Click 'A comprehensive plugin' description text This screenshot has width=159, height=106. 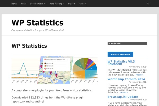pyautogui.click(x=51, y=90)
